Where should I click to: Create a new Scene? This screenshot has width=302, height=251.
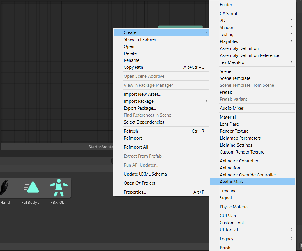[252, 71]
